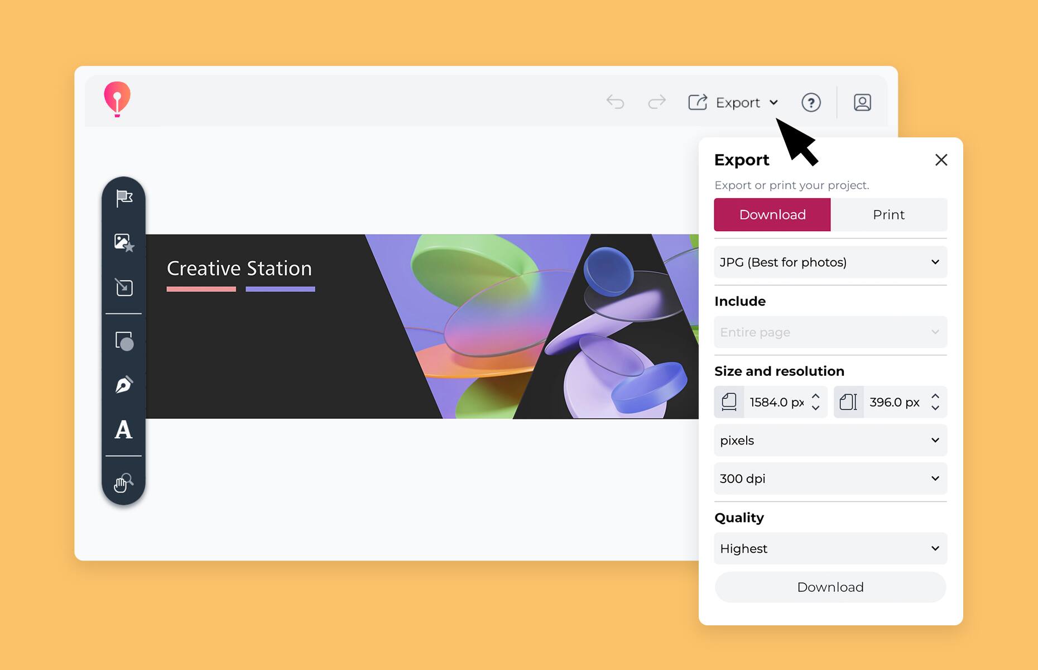Screen dimensions: 1038x670
Task: Click the redo arrow
Action: [657, 102]
